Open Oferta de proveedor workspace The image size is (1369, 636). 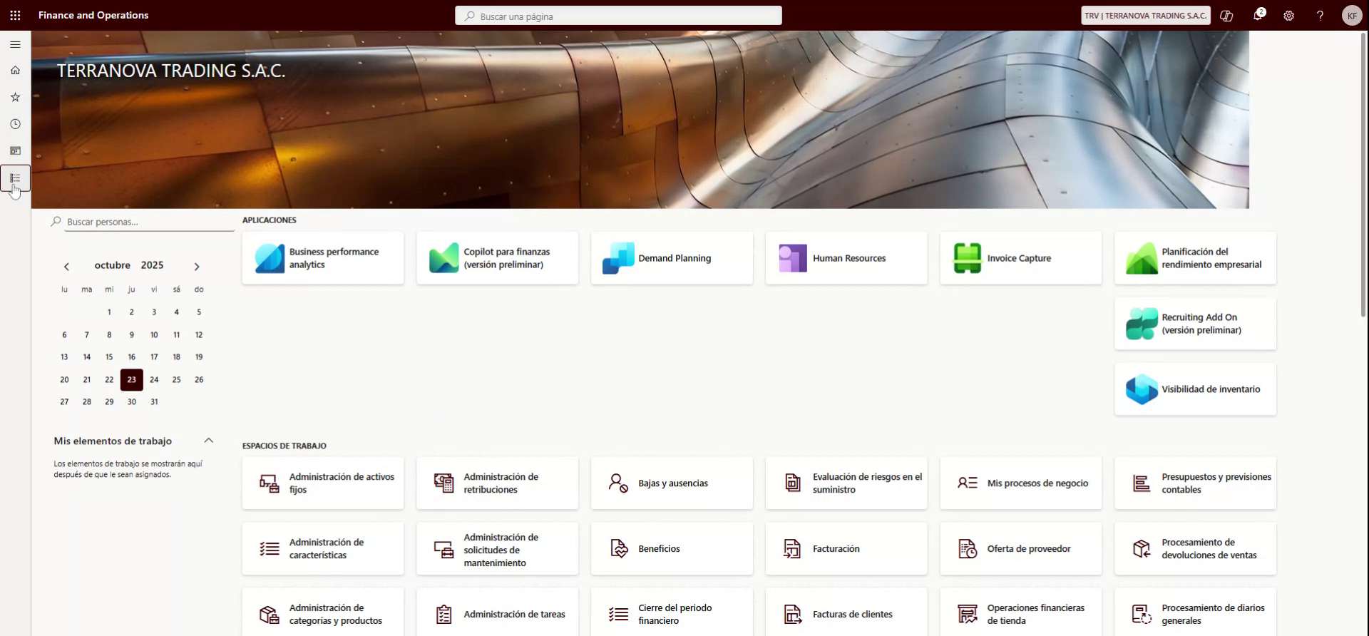point(1021,549)
